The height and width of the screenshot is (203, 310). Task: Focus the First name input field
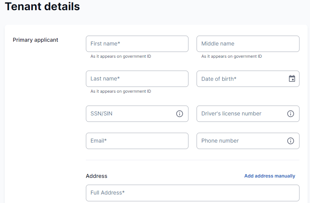click(x=137, y=44)
